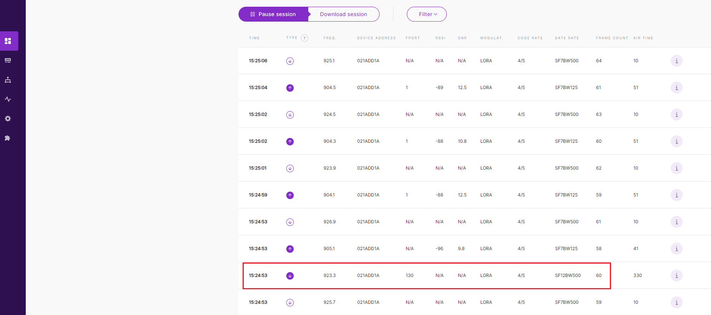Click the downlink arrow on 923.3 row
Viewport: 711px width, 315px height.
pyautogui.click(x=290, y=276)
